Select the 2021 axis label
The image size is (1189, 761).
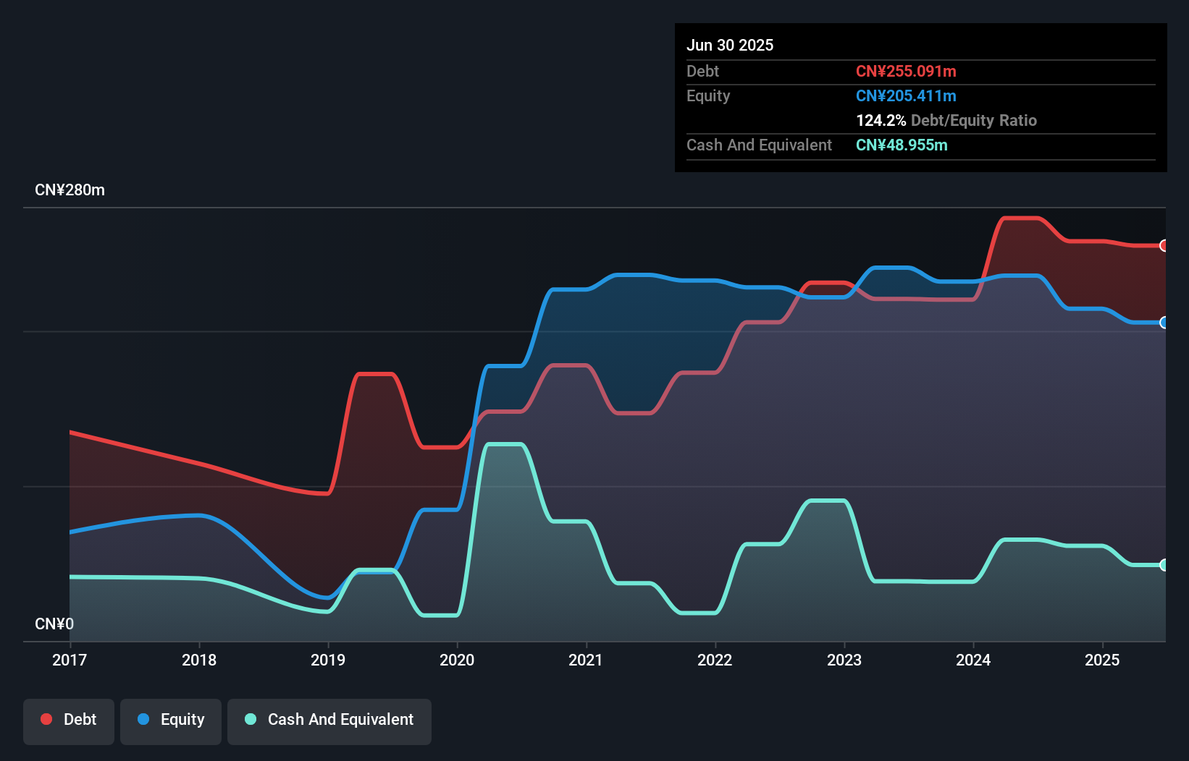[x=587, y=660]
